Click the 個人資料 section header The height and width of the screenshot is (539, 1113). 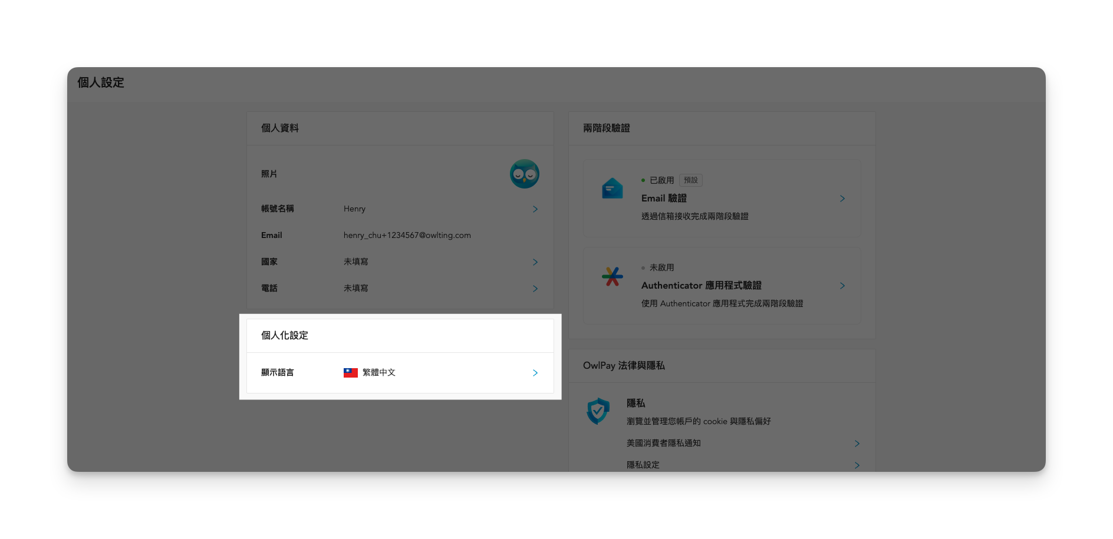pos(280,128)
